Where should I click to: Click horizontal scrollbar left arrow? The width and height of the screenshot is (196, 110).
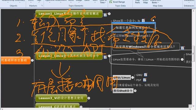tap(2, 109)
